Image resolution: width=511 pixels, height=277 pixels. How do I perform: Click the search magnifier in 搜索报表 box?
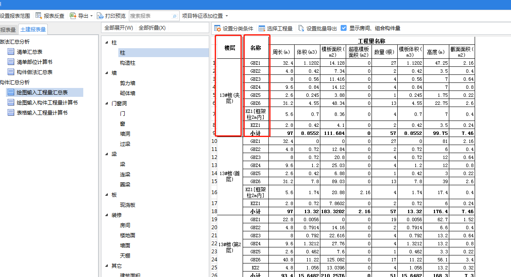click(175, 16)
